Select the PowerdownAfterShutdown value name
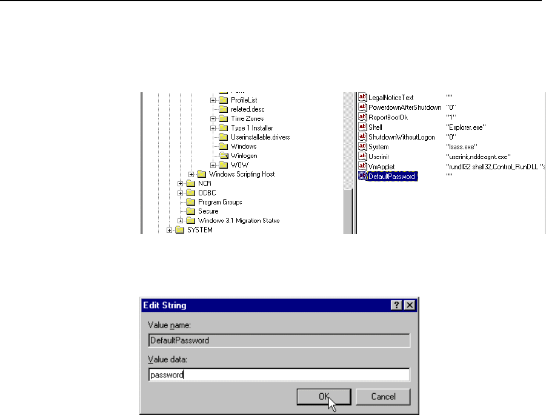 (x=405, y=107)
